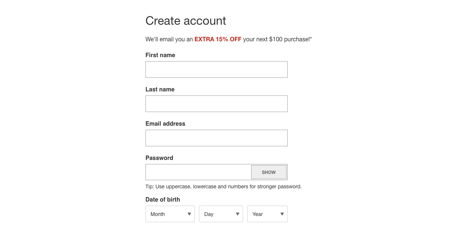The height and width of the screenshot is (241, 459).
Task: Select the Email address input box
Action: tap(217, 138)
